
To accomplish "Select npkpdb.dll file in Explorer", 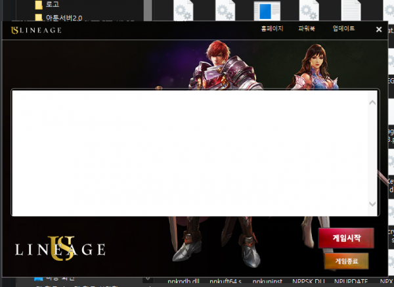I will (x=183, y=282).
